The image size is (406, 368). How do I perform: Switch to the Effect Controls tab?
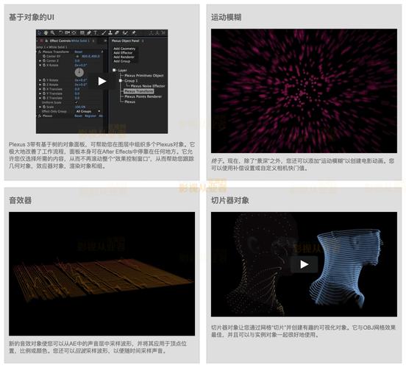click(x=69, y=41)
